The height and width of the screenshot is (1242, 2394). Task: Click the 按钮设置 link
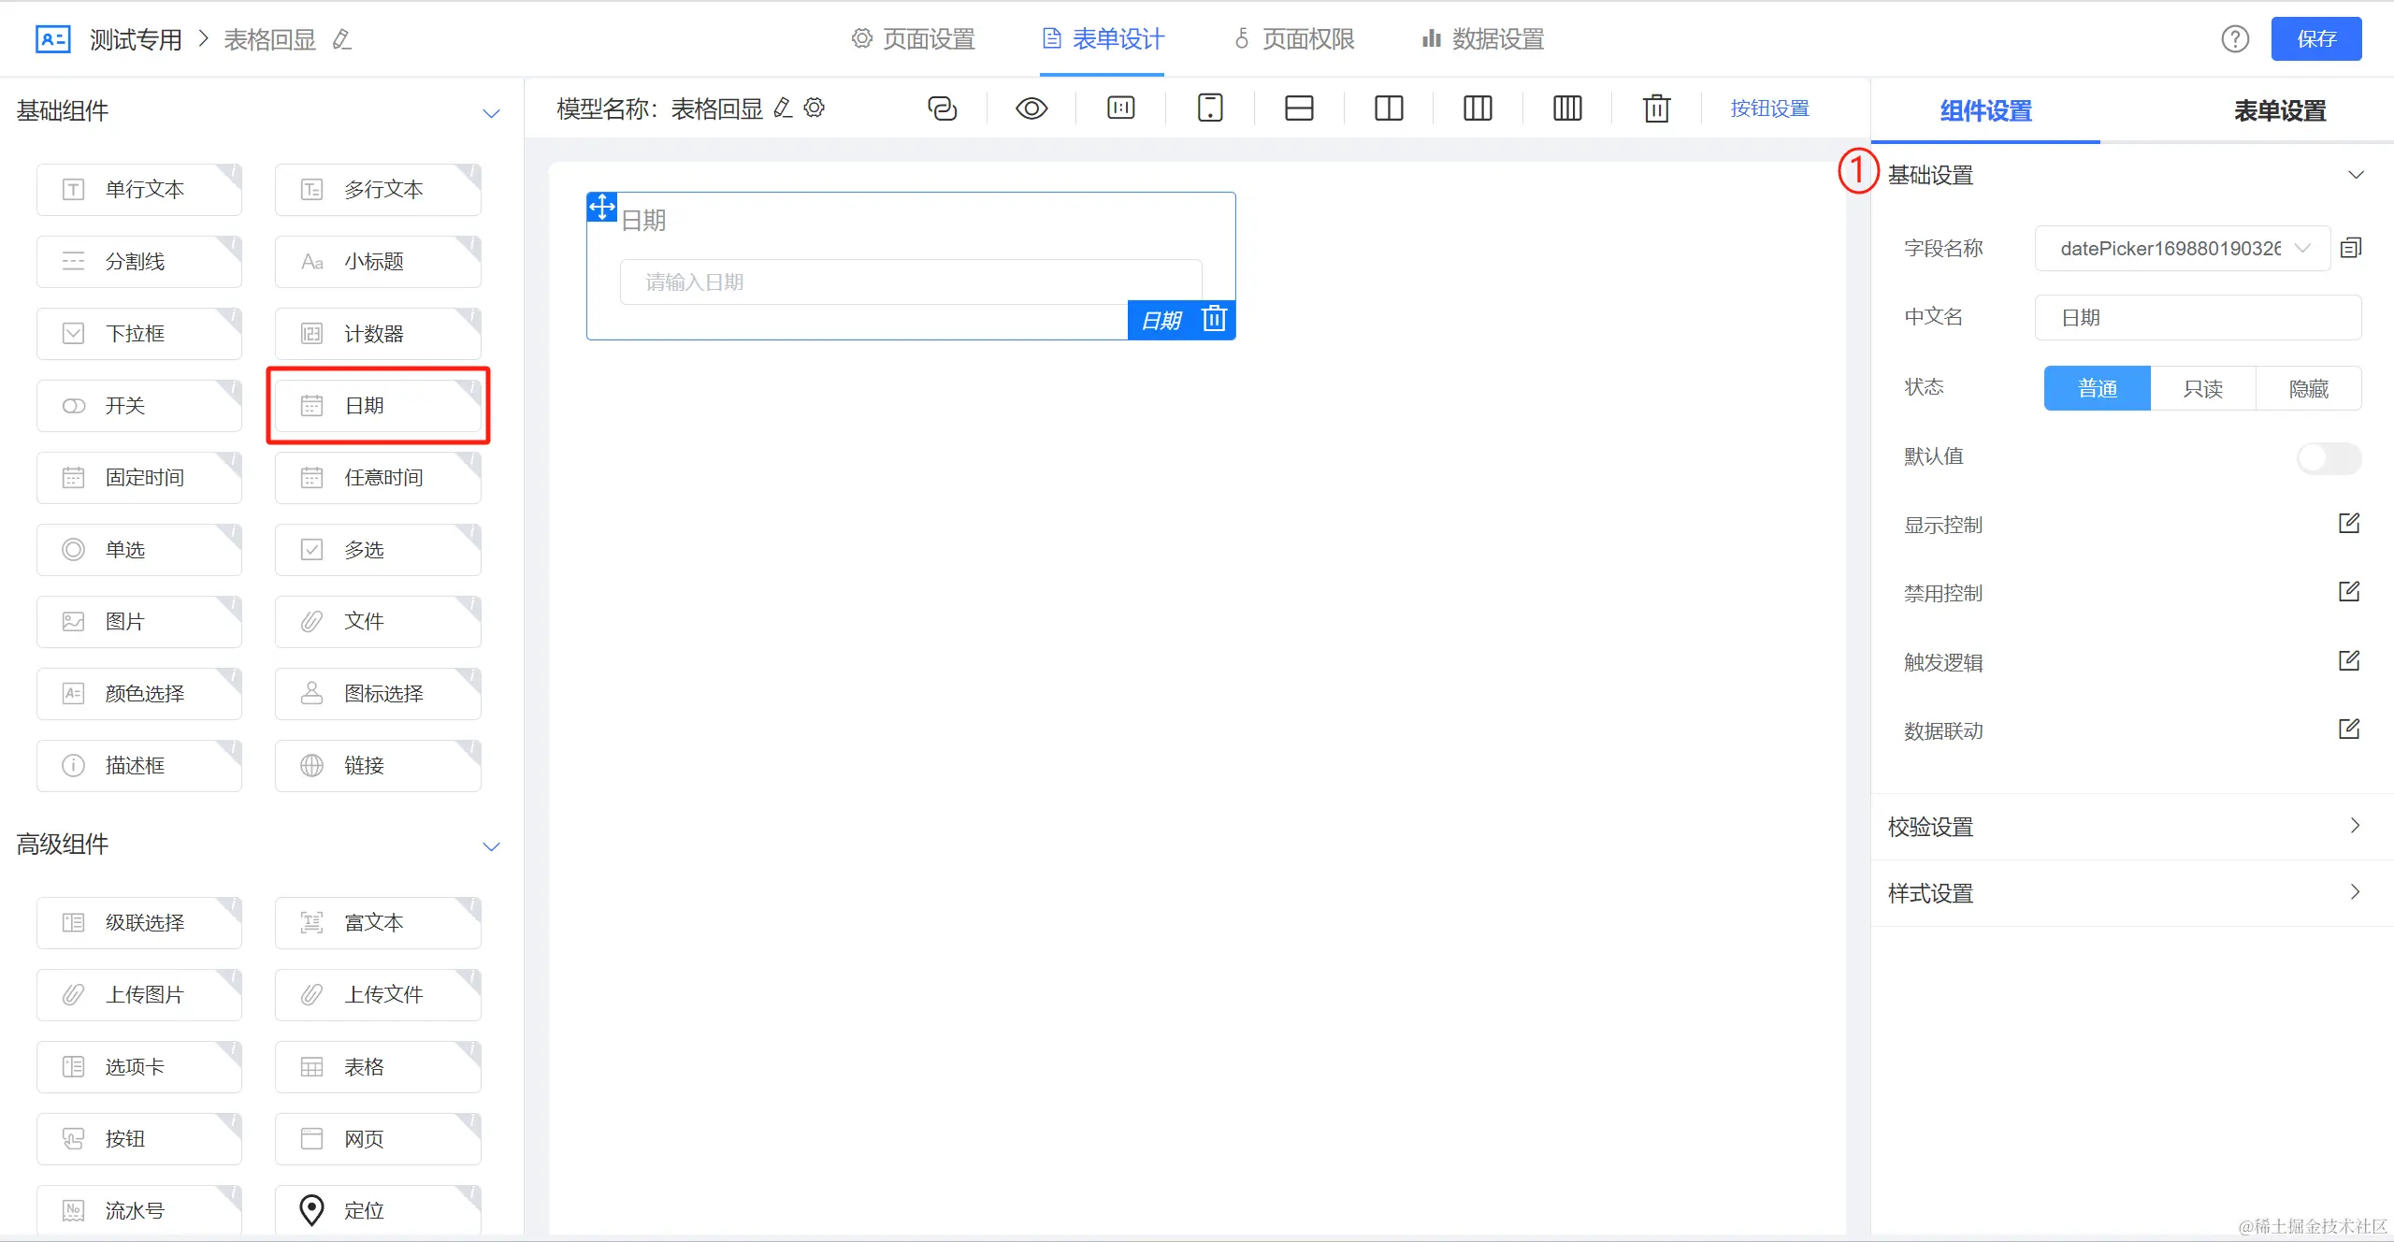point(1769,108)
